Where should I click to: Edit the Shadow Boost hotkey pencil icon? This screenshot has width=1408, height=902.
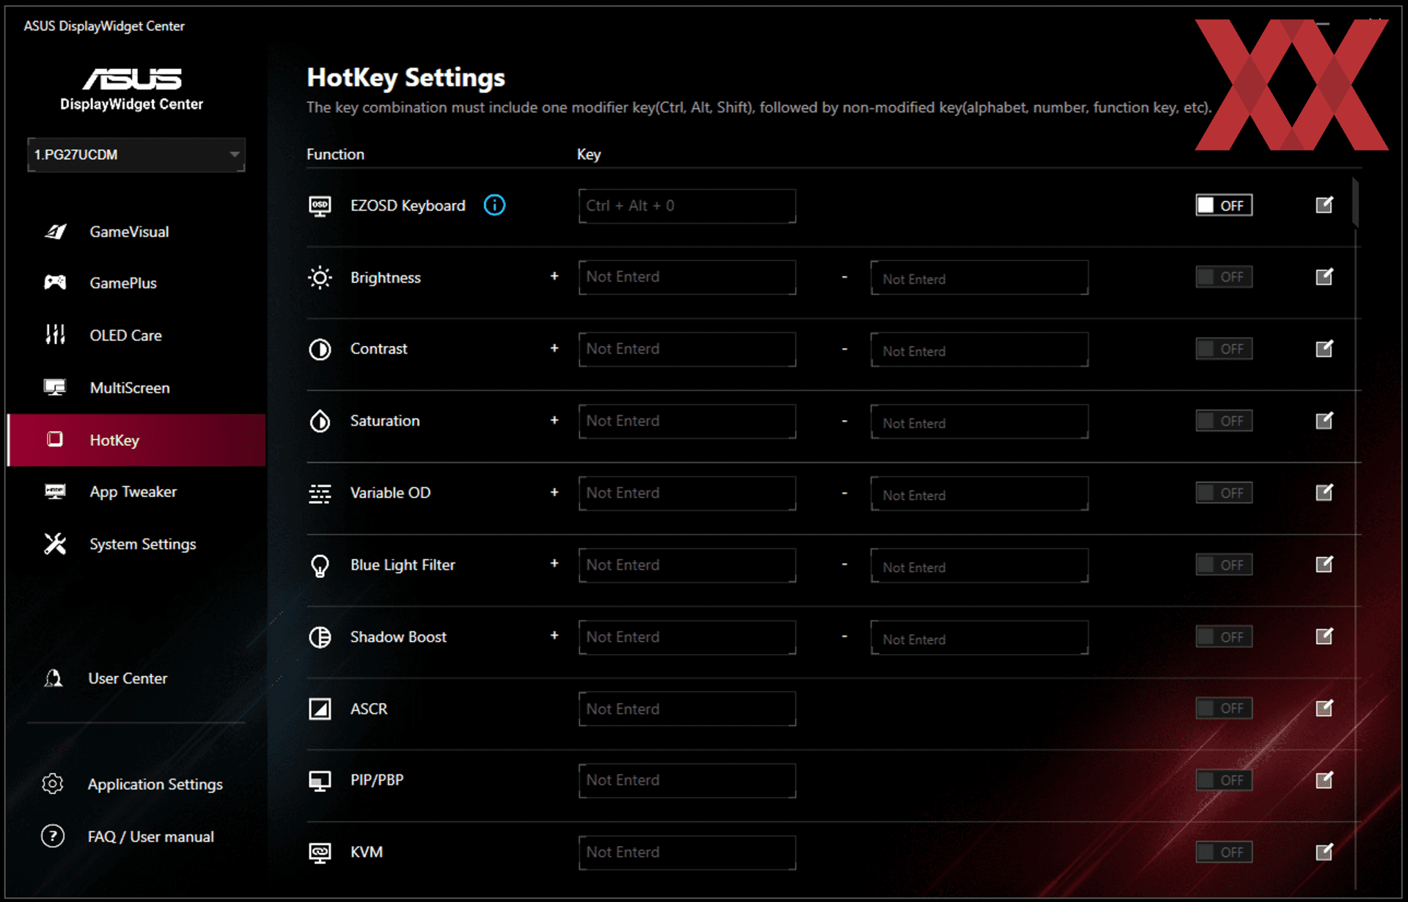1324,636
